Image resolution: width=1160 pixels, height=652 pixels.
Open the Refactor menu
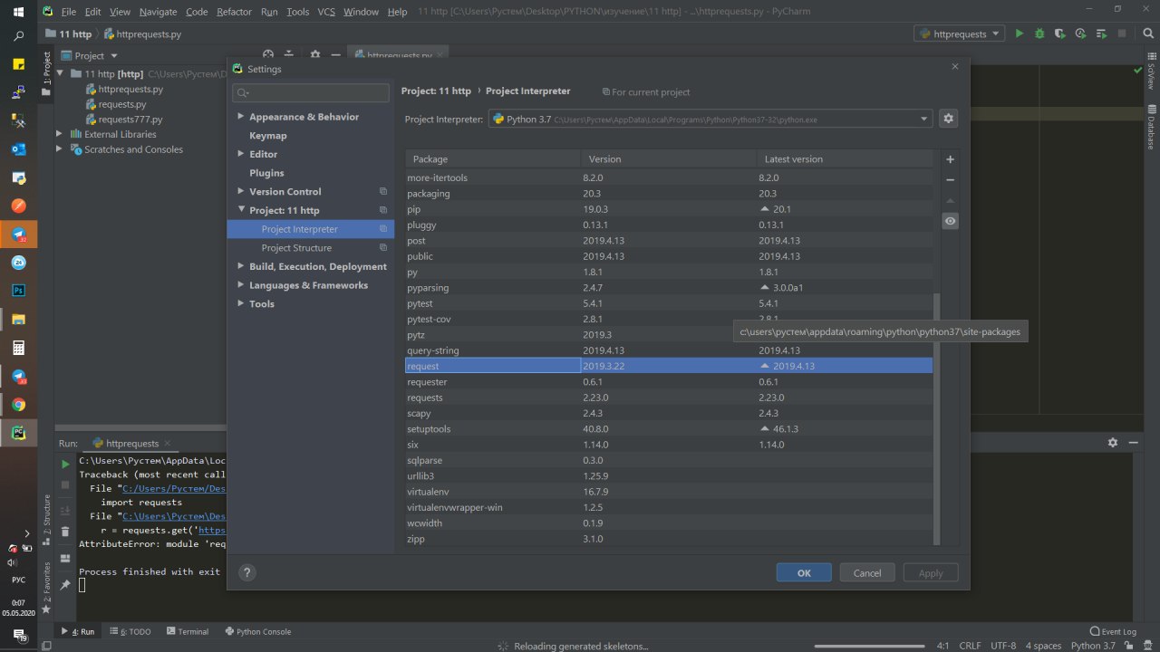[x=234, y=12]
